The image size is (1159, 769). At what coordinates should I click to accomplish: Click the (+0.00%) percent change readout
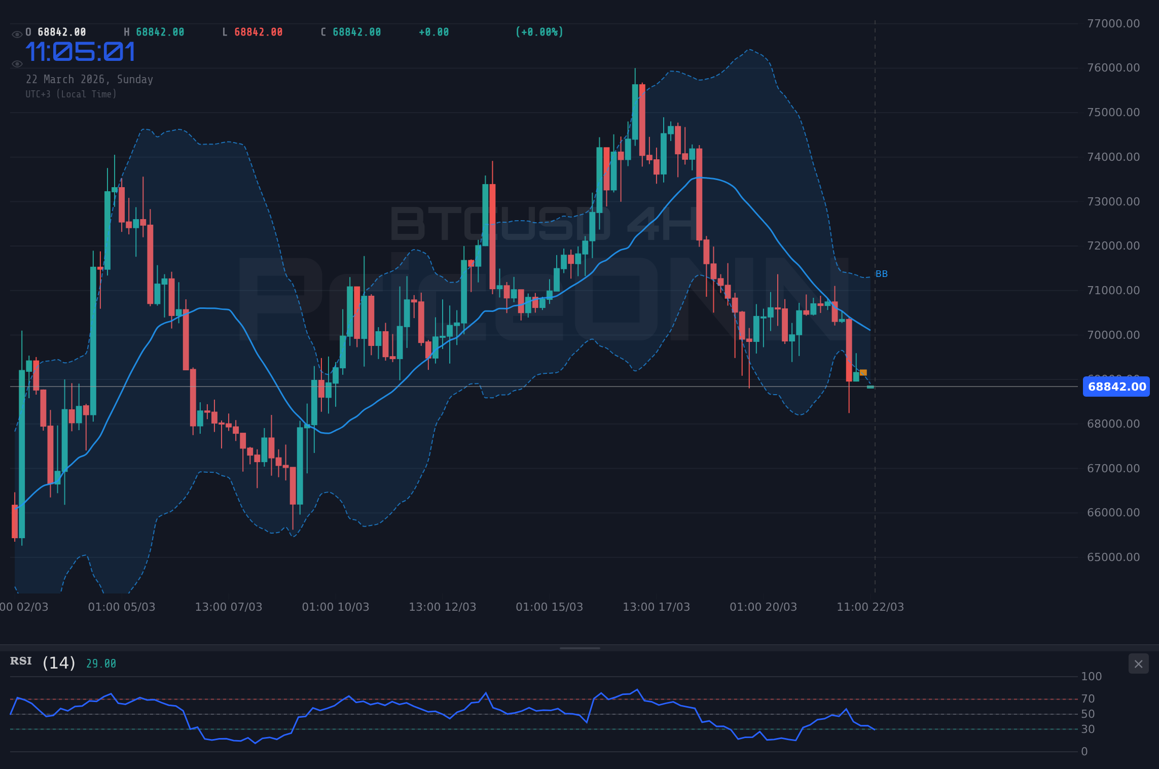point(539,31)
